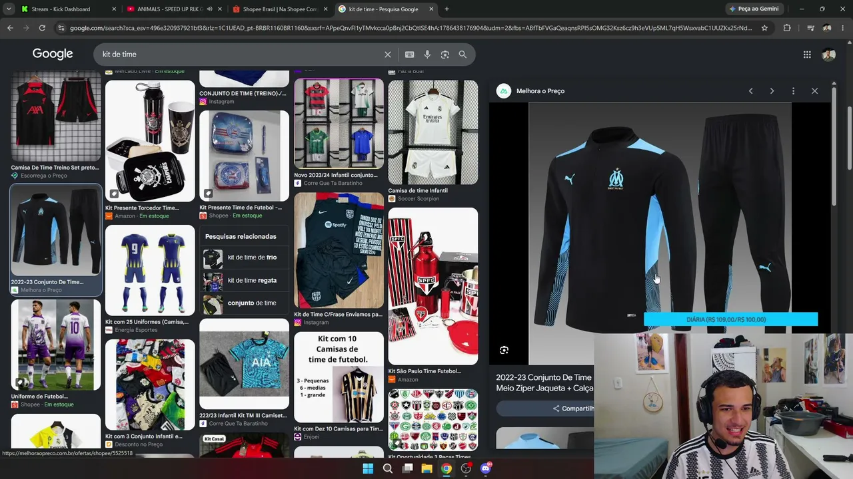Open the Chrome profile avatar
The width and height of the screenshot is (853, 479).
827,28
